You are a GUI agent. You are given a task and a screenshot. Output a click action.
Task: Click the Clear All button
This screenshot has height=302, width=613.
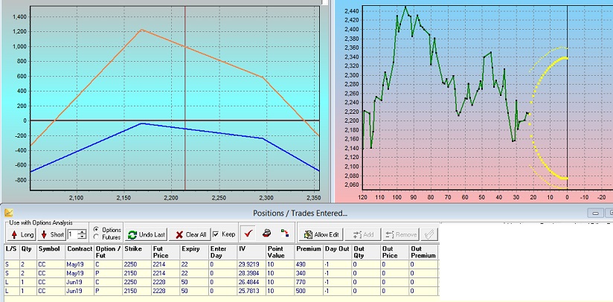click(x=191, y=234)
